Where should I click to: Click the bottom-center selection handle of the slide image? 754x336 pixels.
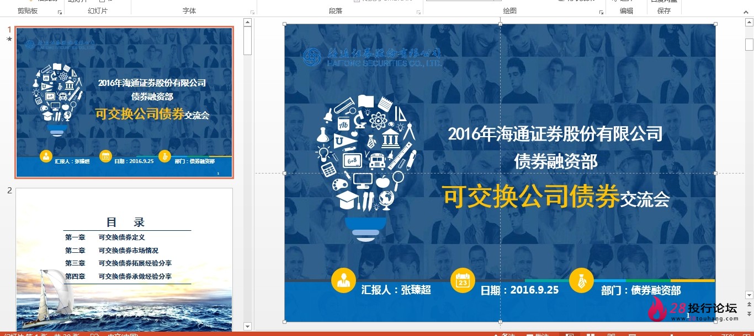coord(500,322)
